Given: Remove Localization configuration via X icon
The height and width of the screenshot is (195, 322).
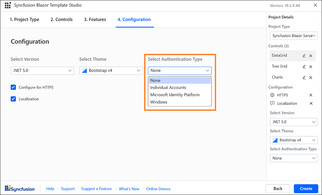Looking at the screenshot, I should [311, 104].
